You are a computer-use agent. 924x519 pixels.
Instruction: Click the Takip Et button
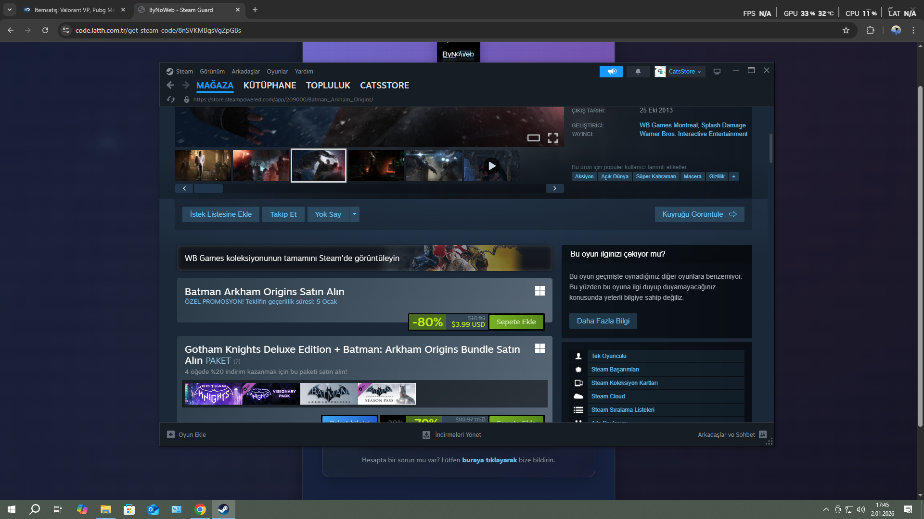click(x=283, y=214)
